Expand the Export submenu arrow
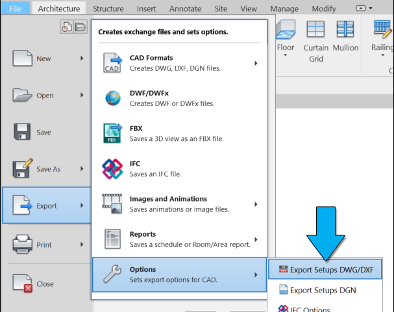Screen dimensions: 394x312 point(82,205)
